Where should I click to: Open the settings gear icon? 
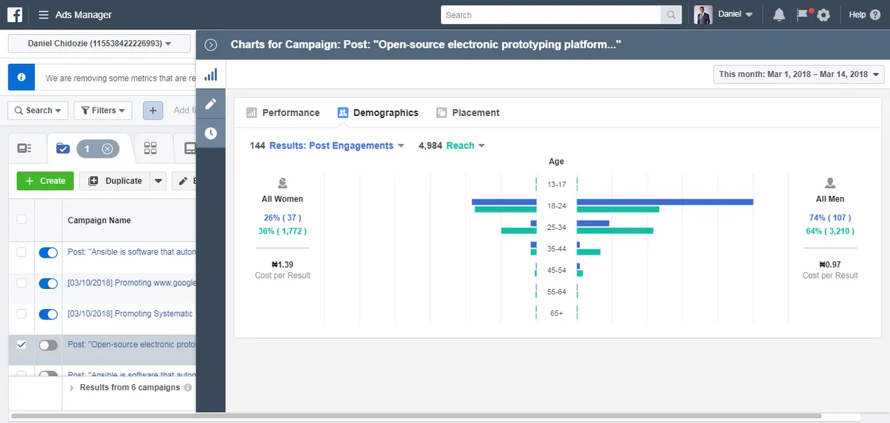pyautogui.click(x=824, y=15)
